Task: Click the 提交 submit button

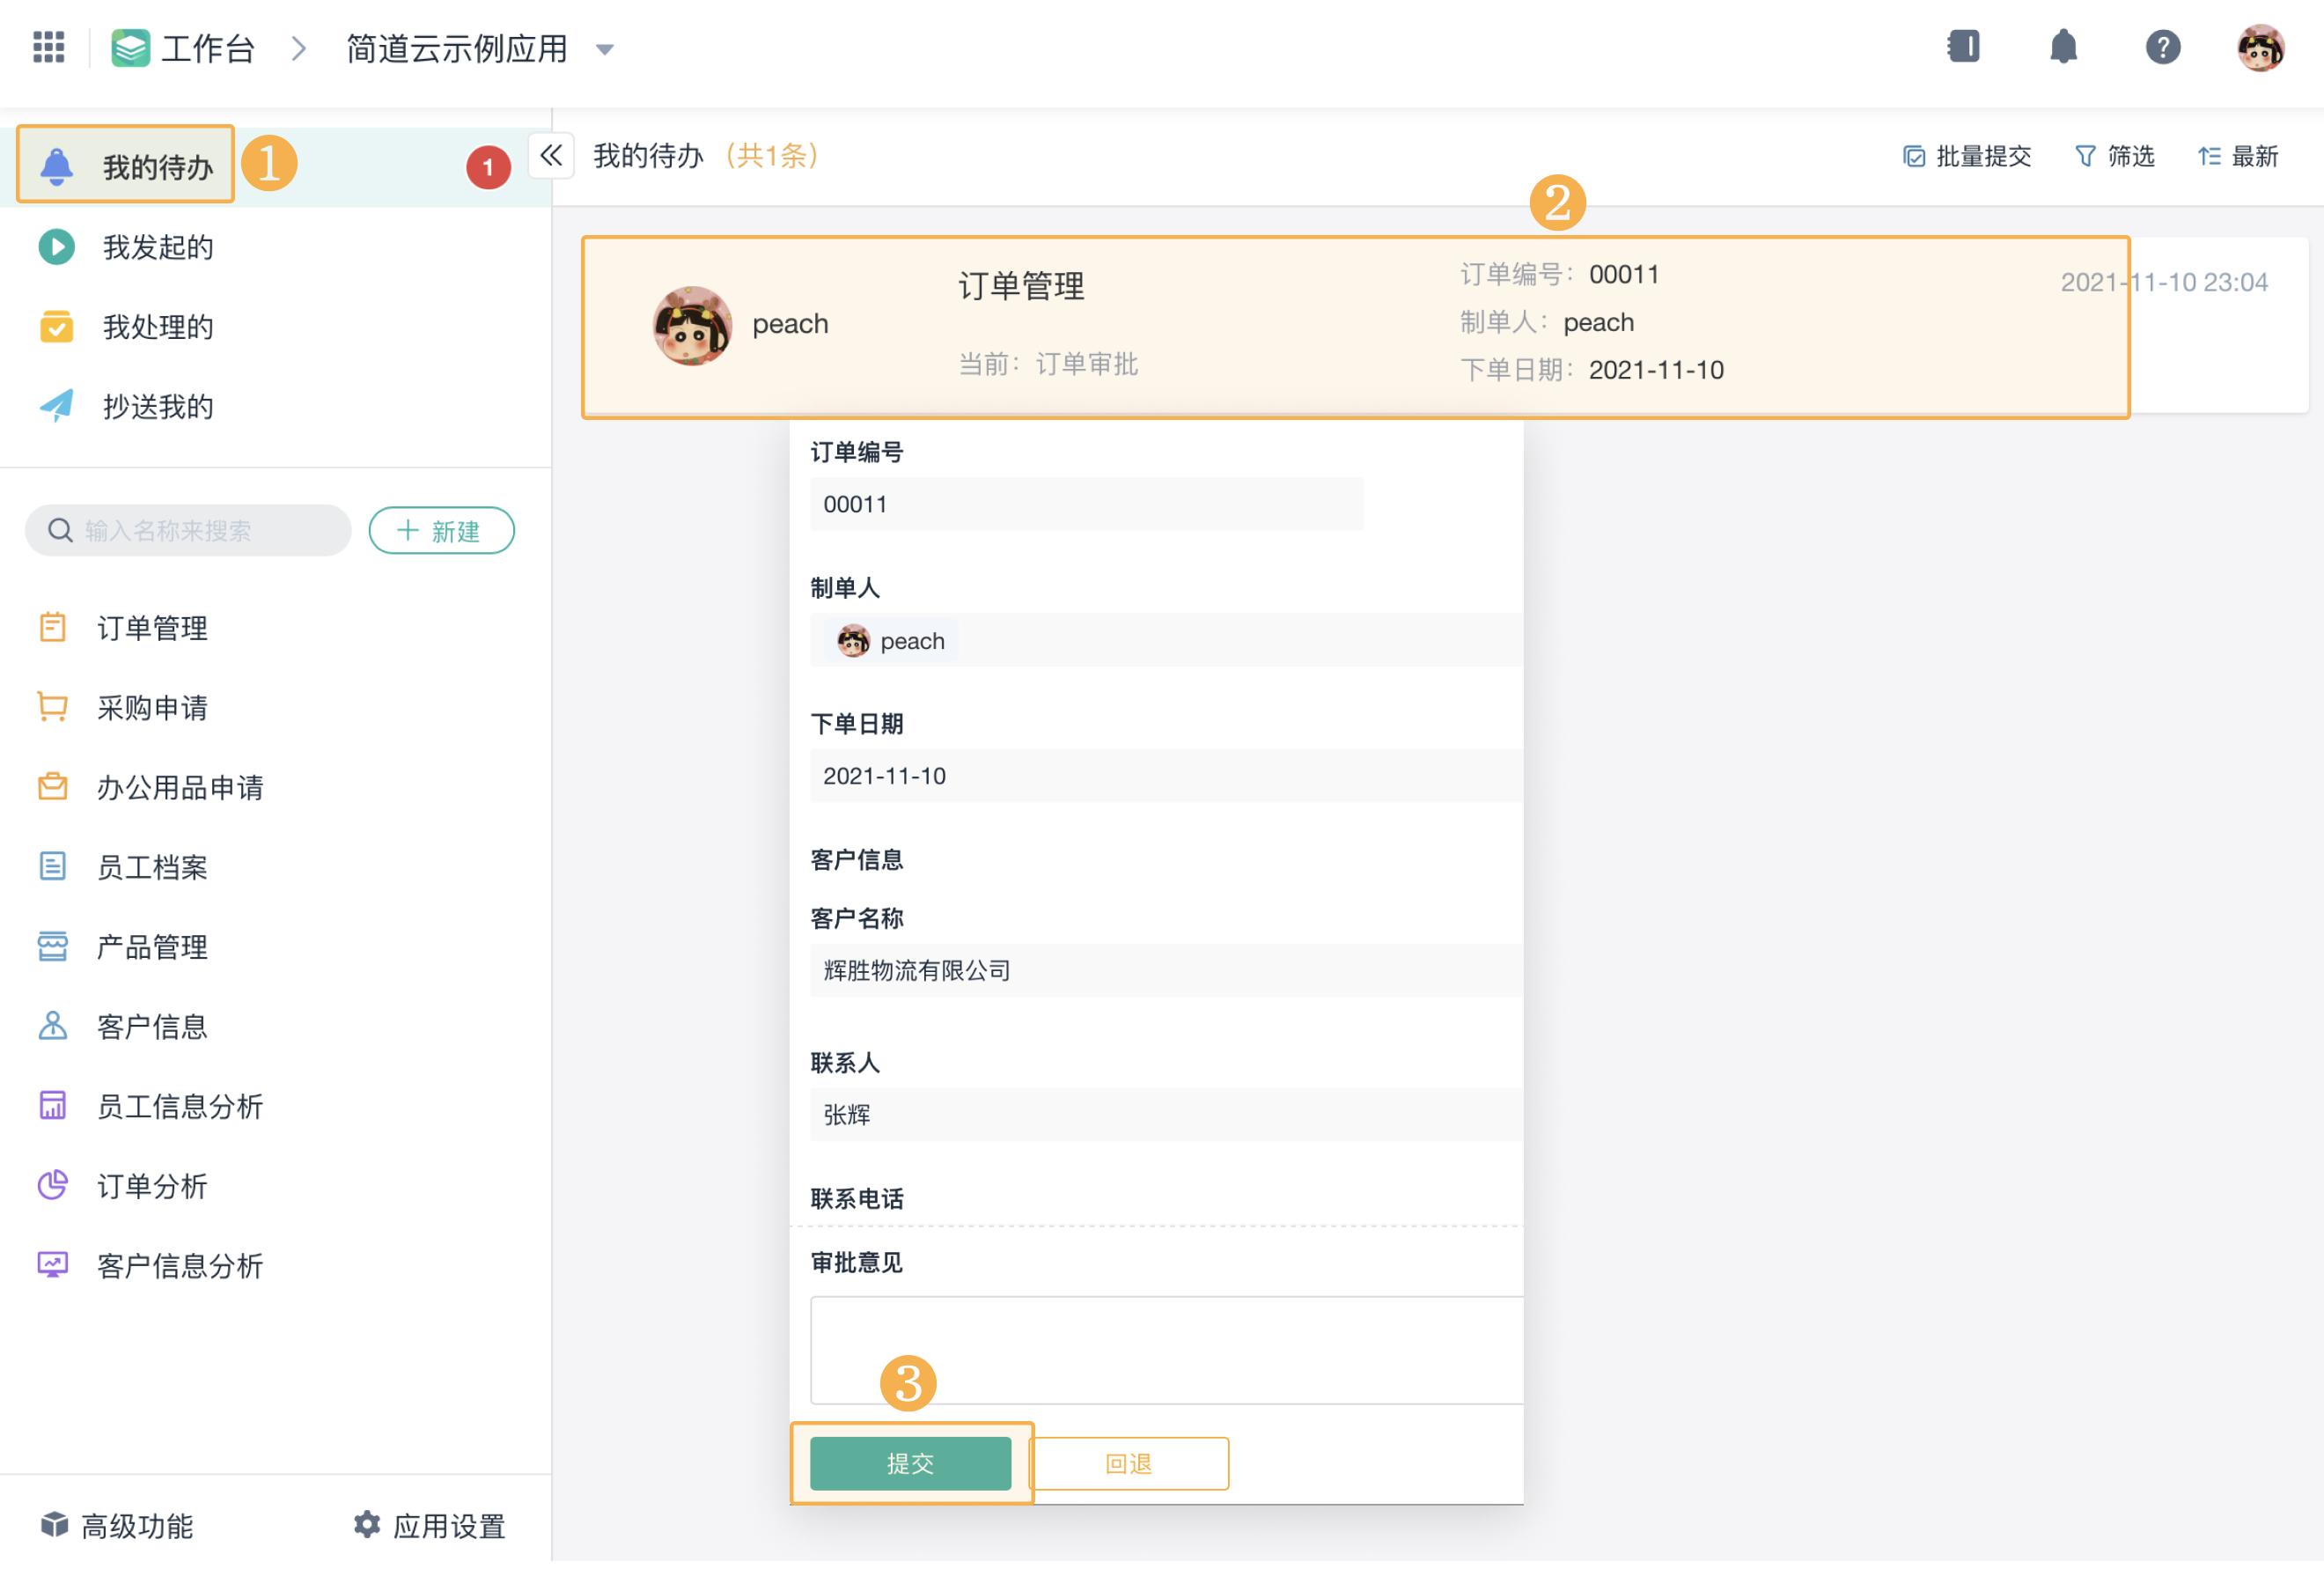Action: coord(910,1463)
